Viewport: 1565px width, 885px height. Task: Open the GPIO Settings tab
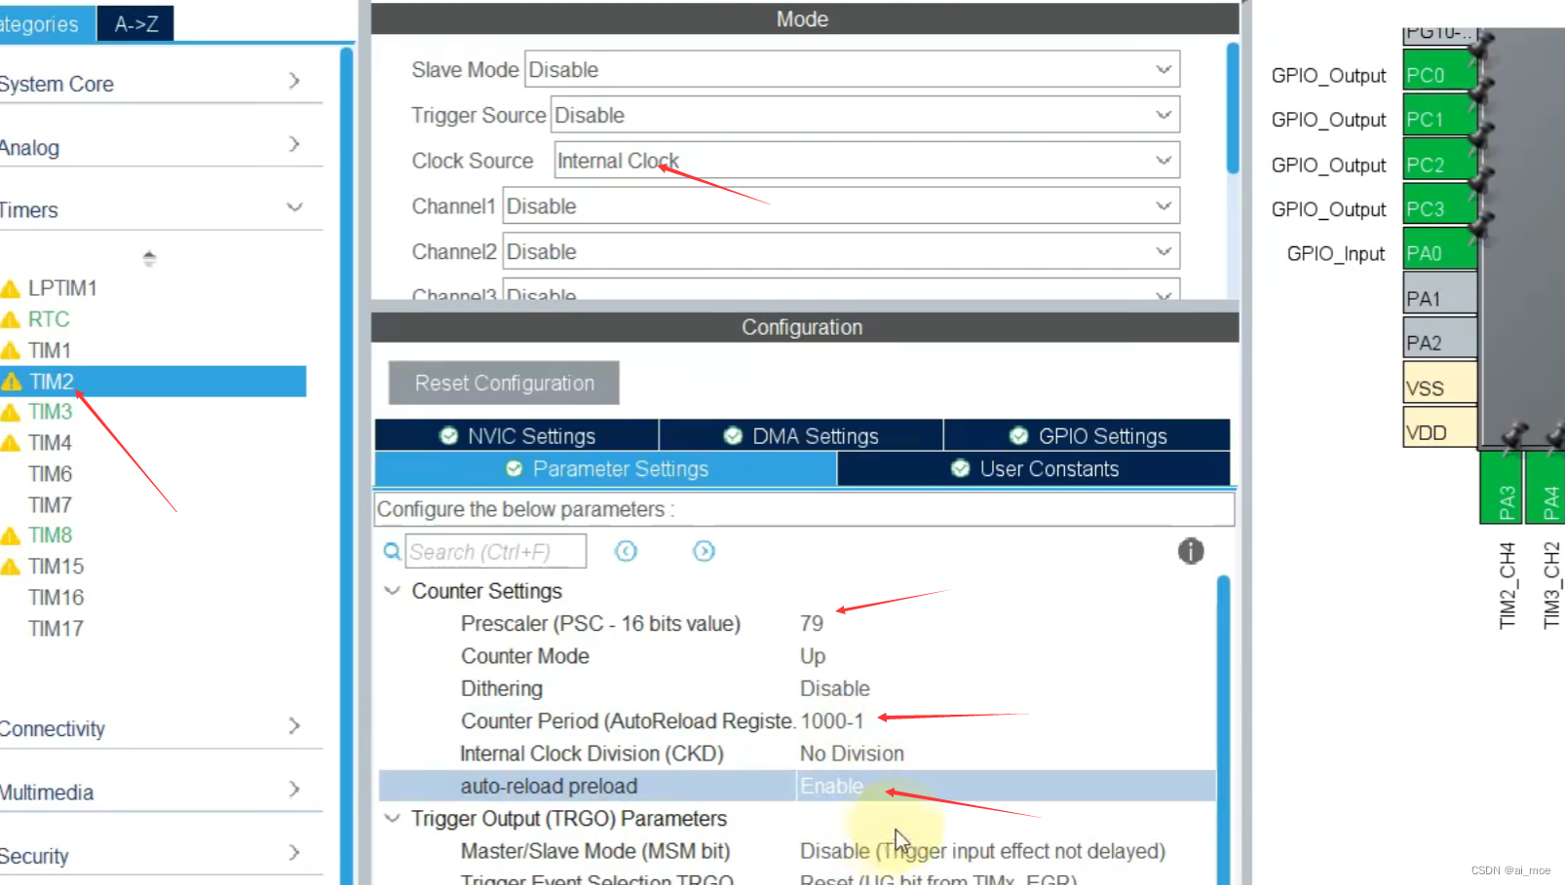click(1088, 436)
